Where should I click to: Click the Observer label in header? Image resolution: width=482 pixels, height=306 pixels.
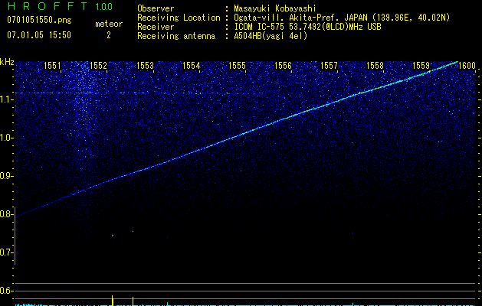[156, 8]
